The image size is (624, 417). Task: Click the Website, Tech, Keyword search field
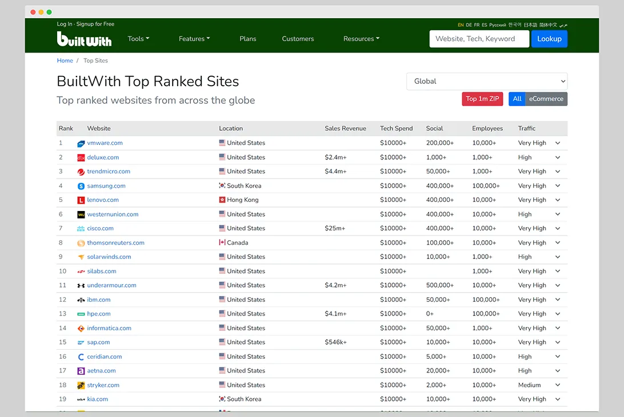(x=479, y=39)
